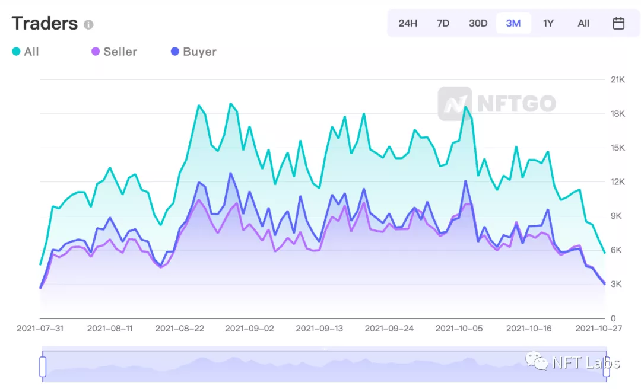Click the Traders chart title
The height and width of the screenshot is (389, 641).
tap(45, 23)
